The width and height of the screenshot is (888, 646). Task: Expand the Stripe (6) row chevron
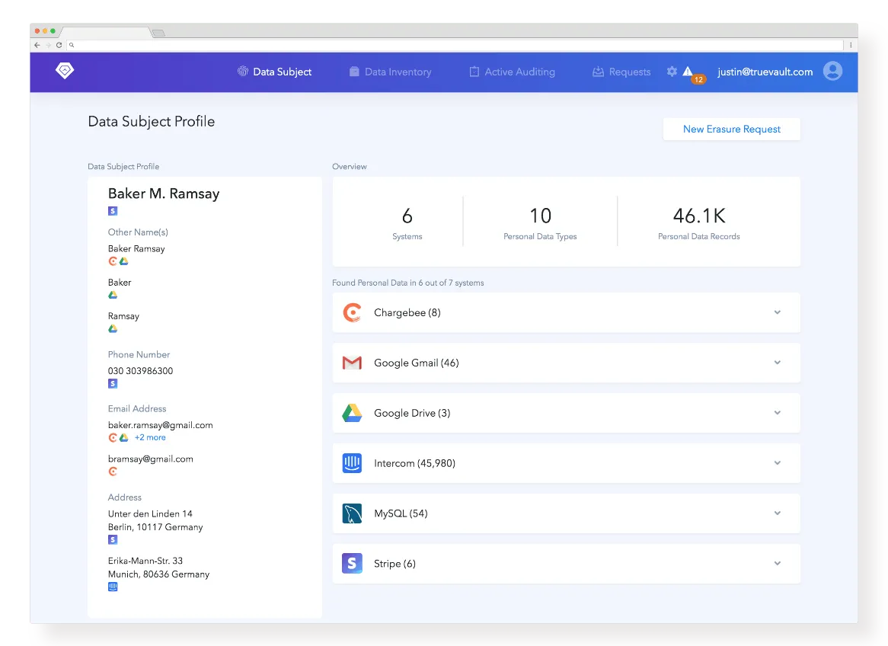click(777, 563)
